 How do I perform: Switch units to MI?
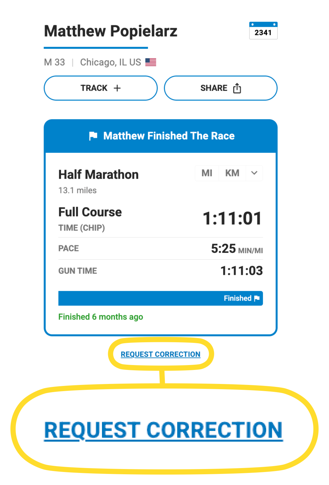(x=207, y=173)
